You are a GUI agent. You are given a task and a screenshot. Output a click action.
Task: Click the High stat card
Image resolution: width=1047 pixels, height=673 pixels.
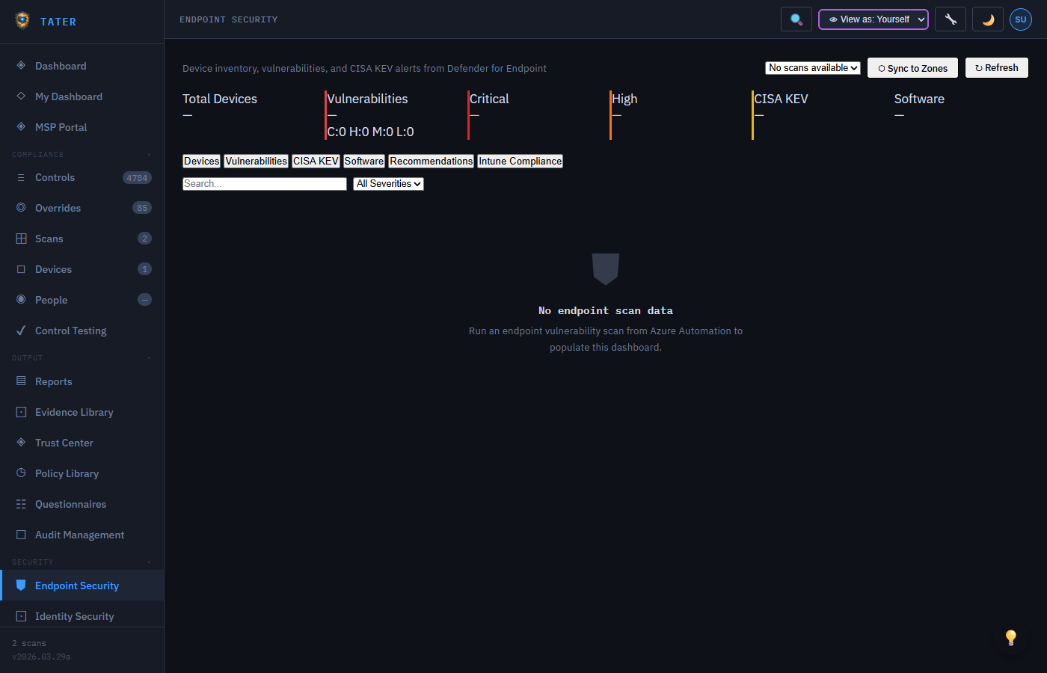(x=677, y=115)
